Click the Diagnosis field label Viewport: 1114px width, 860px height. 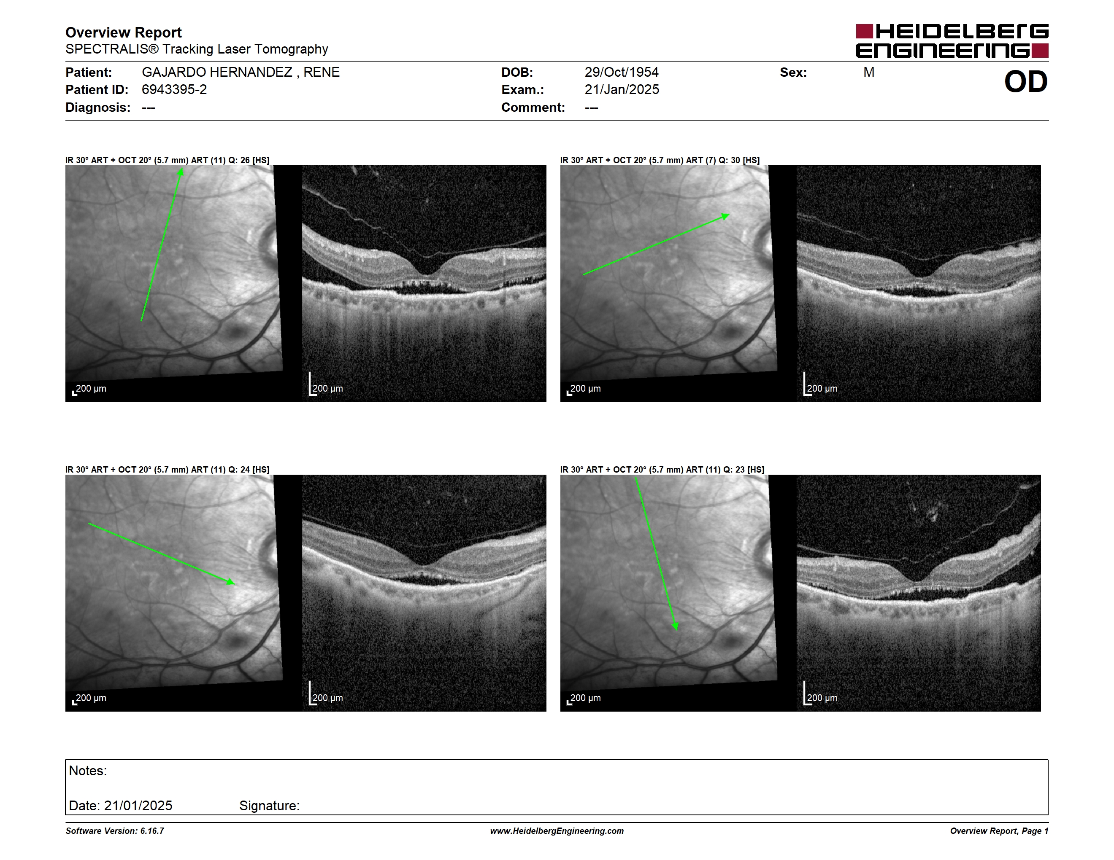point(97,107)
